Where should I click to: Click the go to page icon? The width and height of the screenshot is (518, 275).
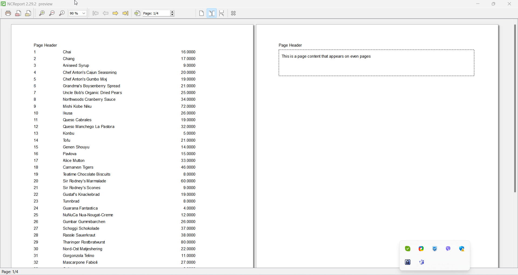(x=137, y=13)
